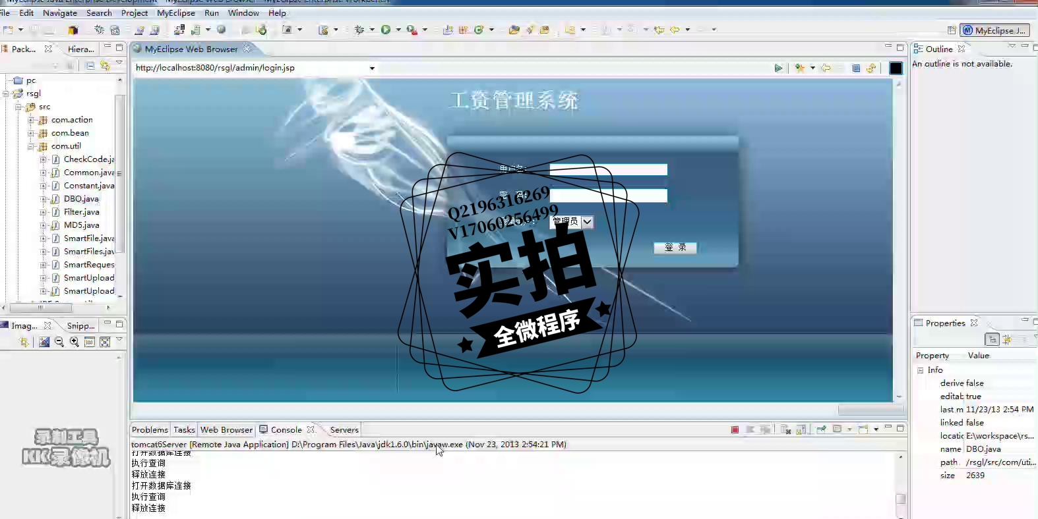The height and width of the screenshot is (519, 1038).
Task: Click the Open Console icon
Action: click(x=864, y=429)
